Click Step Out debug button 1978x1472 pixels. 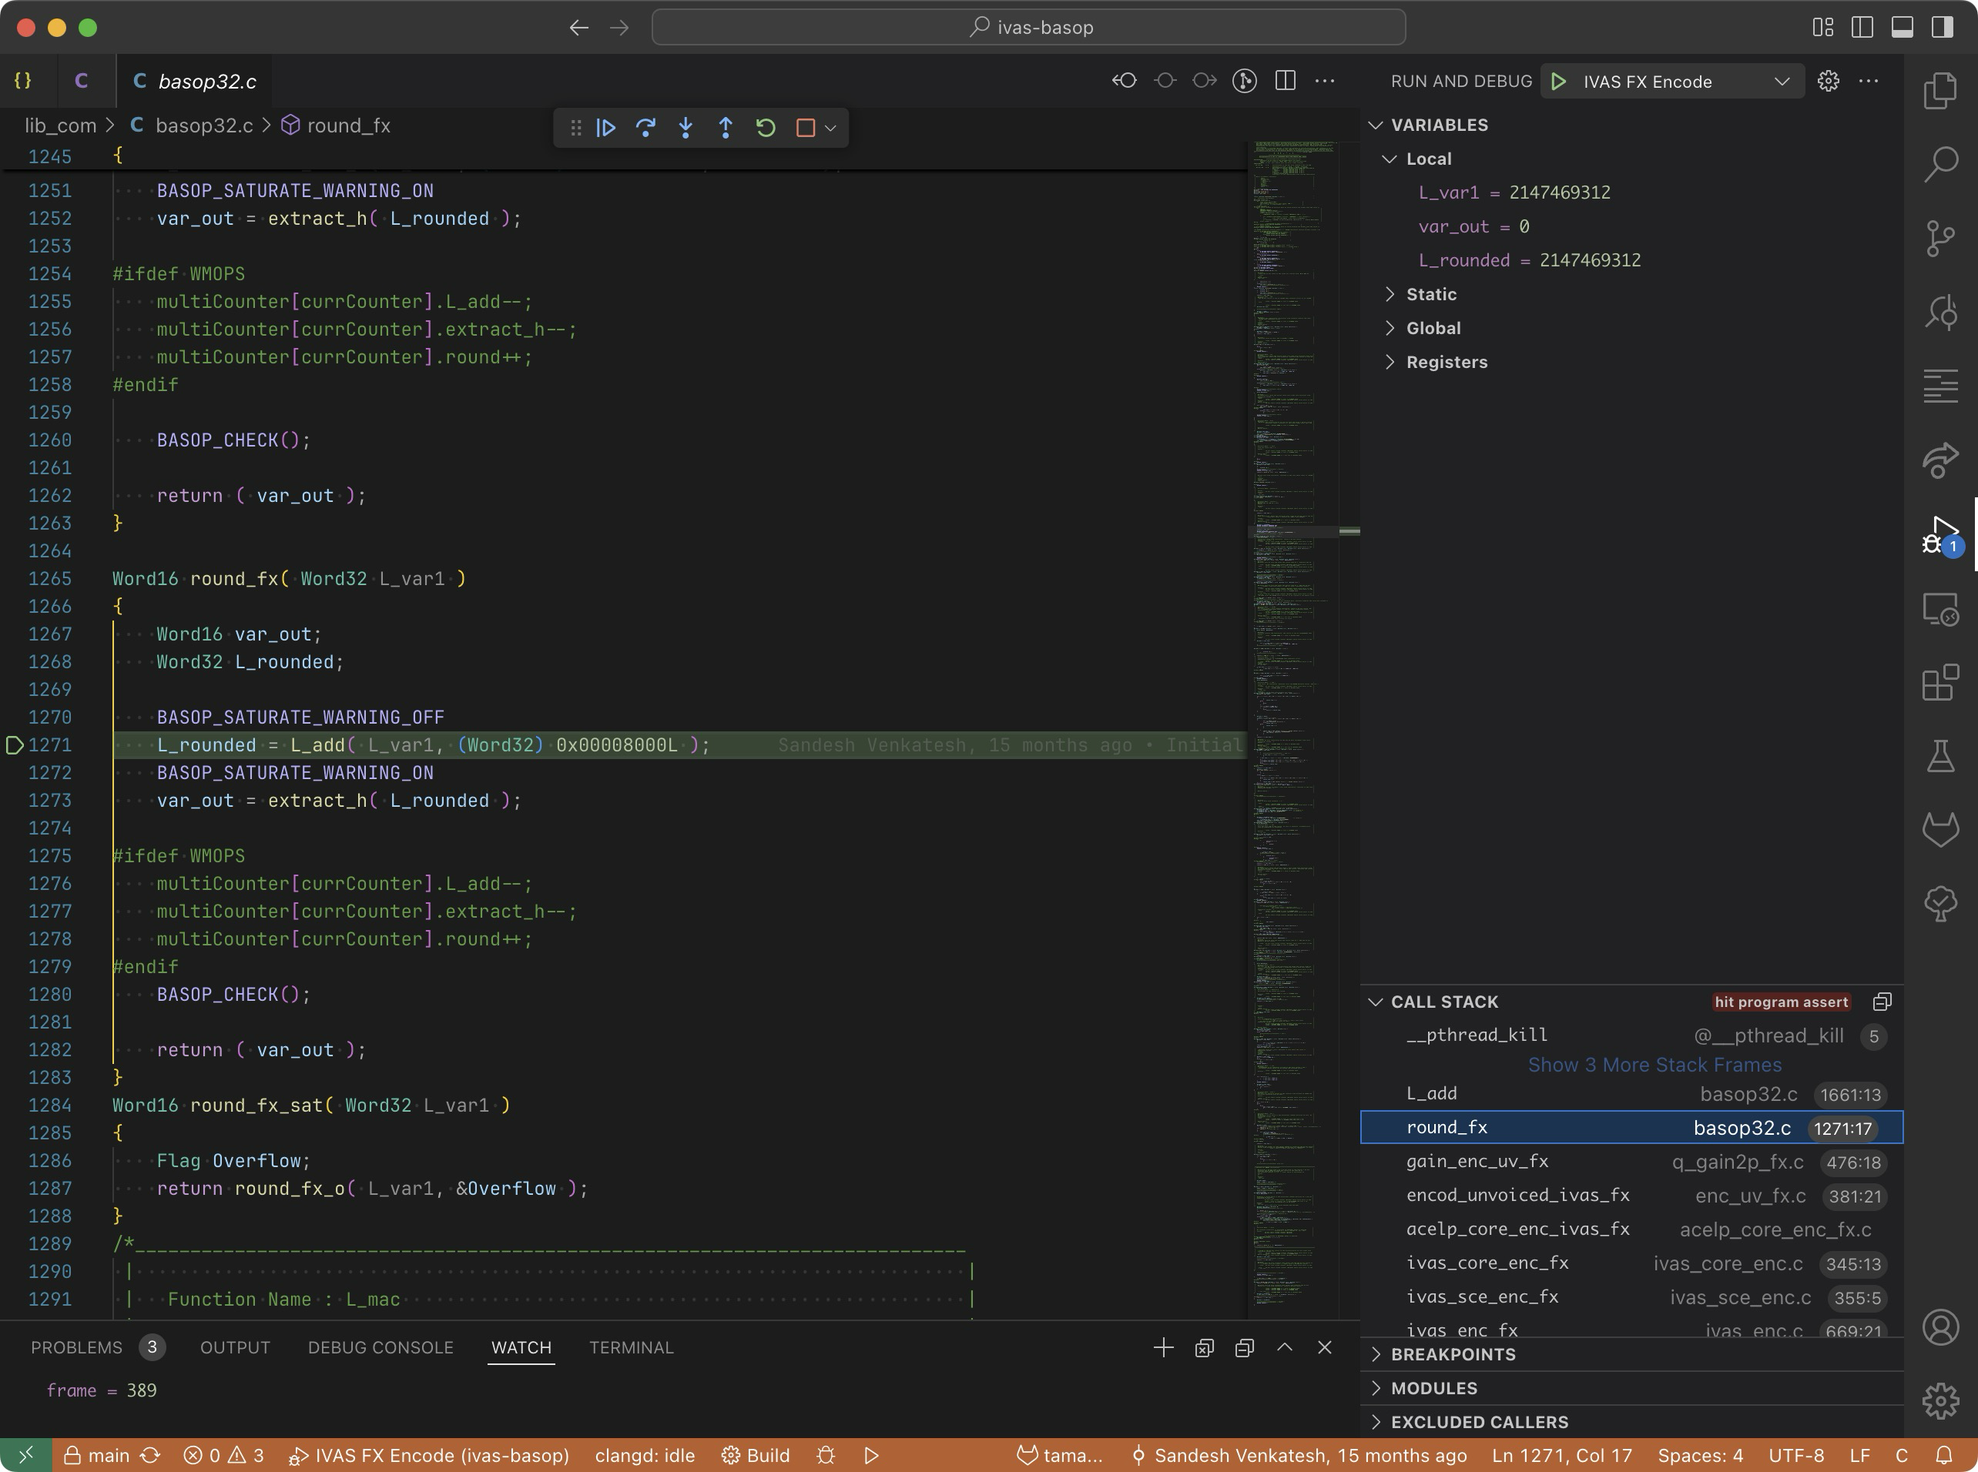click(x=726, y=128)
